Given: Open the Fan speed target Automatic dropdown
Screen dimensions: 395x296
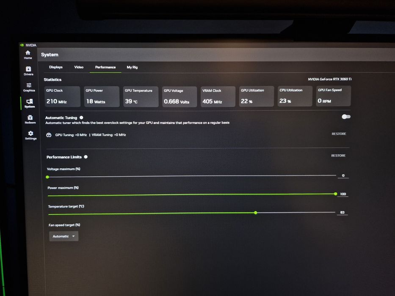Looking at the screenshot, I should pos(64,236).
